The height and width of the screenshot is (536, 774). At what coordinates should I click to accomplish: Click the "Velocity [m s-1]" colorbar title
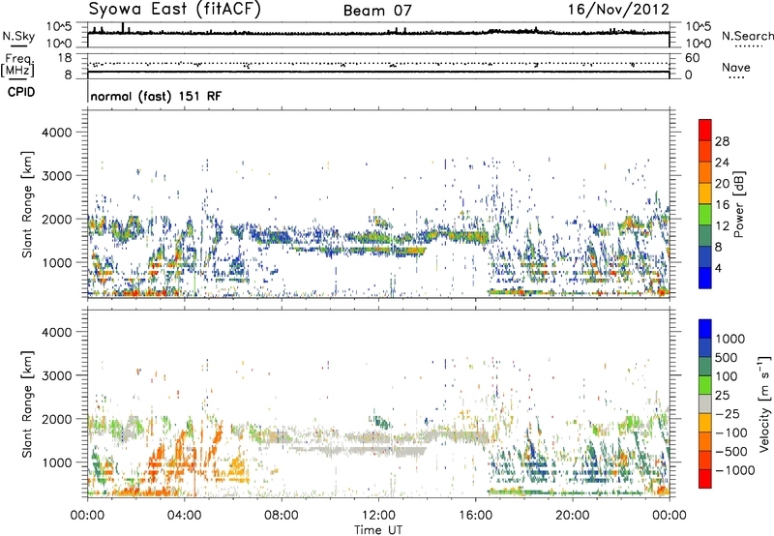point(764,403)
